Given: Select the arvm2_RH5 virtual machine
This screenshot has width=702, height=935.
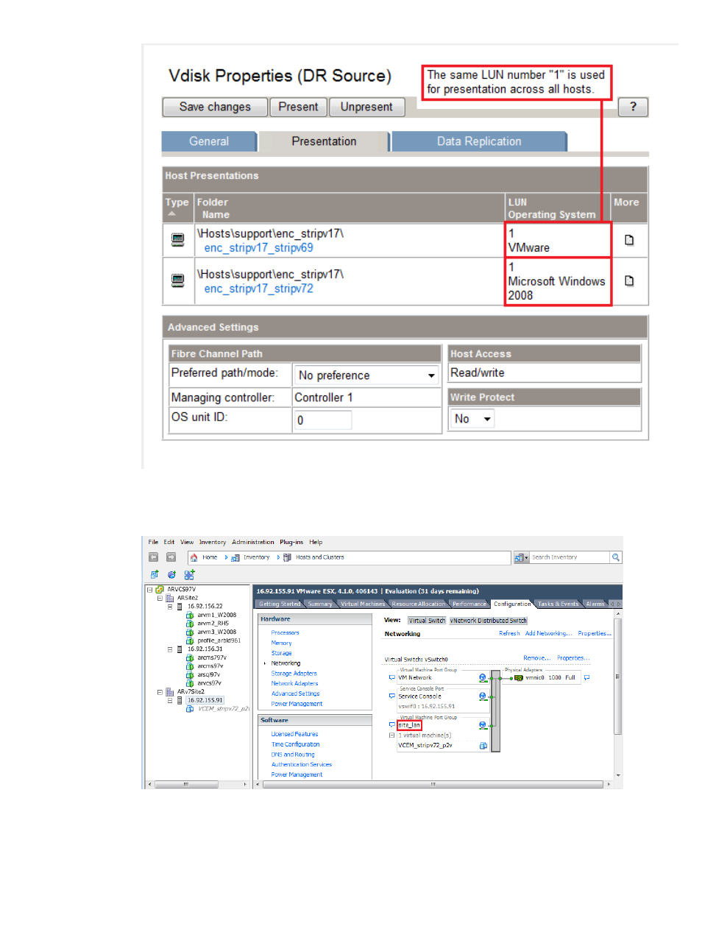Looking at the screenshot, I should [213, 624].
